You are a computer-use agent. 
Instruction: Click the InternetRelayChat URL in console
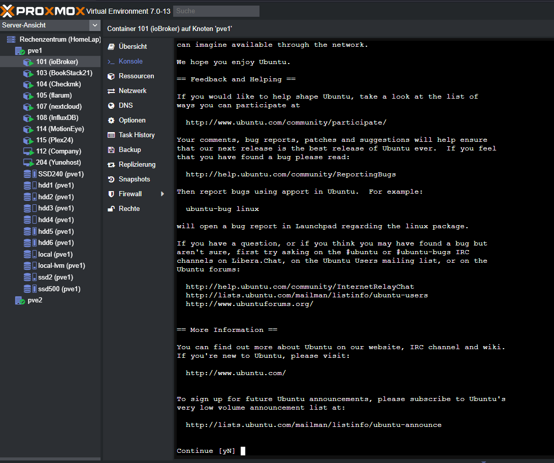click(300, 287)
